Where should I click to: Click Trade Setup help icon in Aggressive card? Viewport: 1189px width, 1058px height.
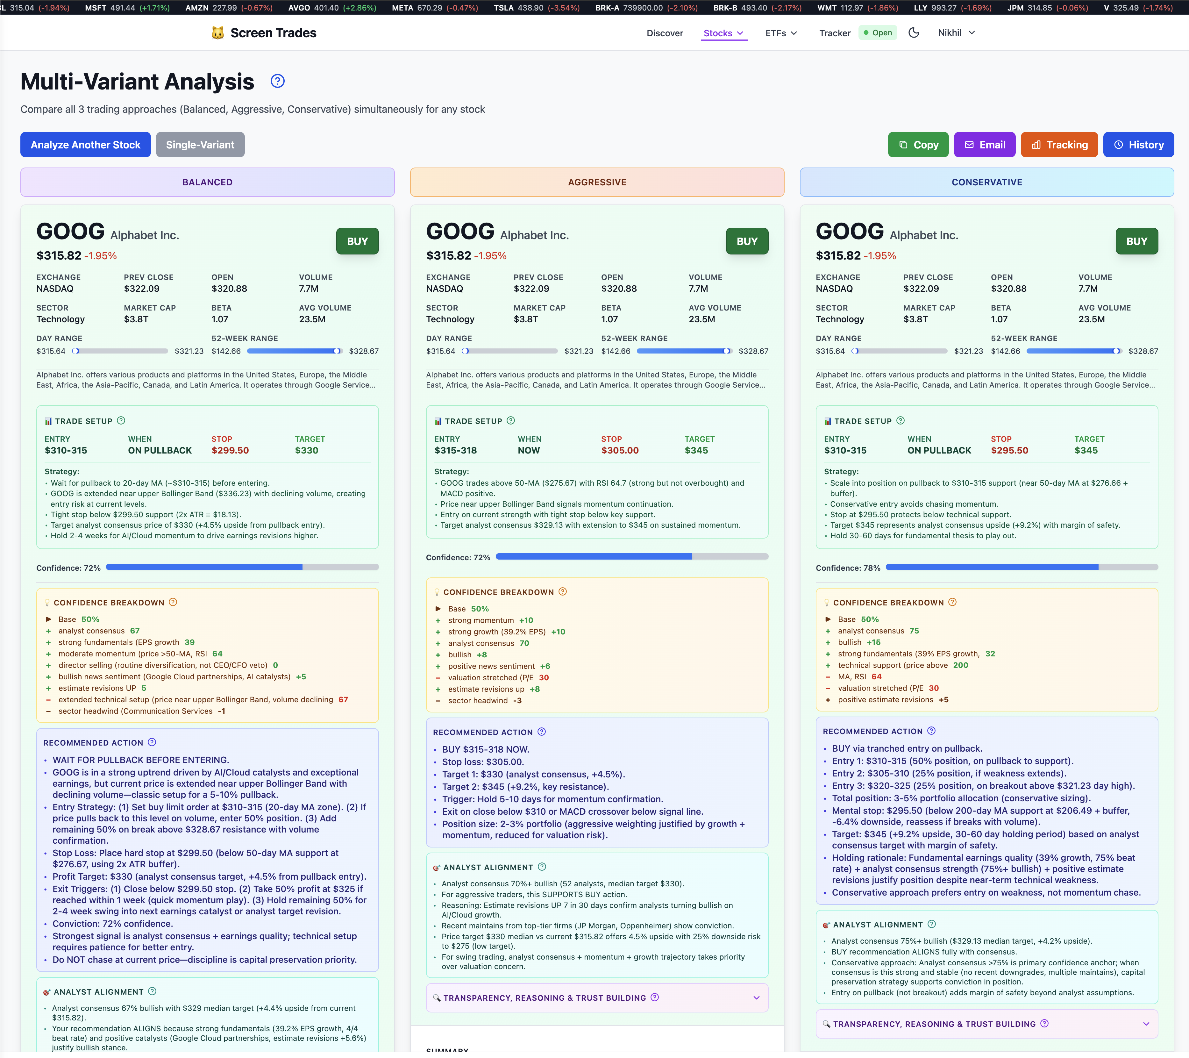tap(511, 421)
